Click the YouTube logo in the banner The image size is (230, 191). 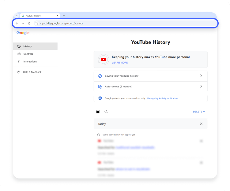pyautogui.click(x=104, y=60)
